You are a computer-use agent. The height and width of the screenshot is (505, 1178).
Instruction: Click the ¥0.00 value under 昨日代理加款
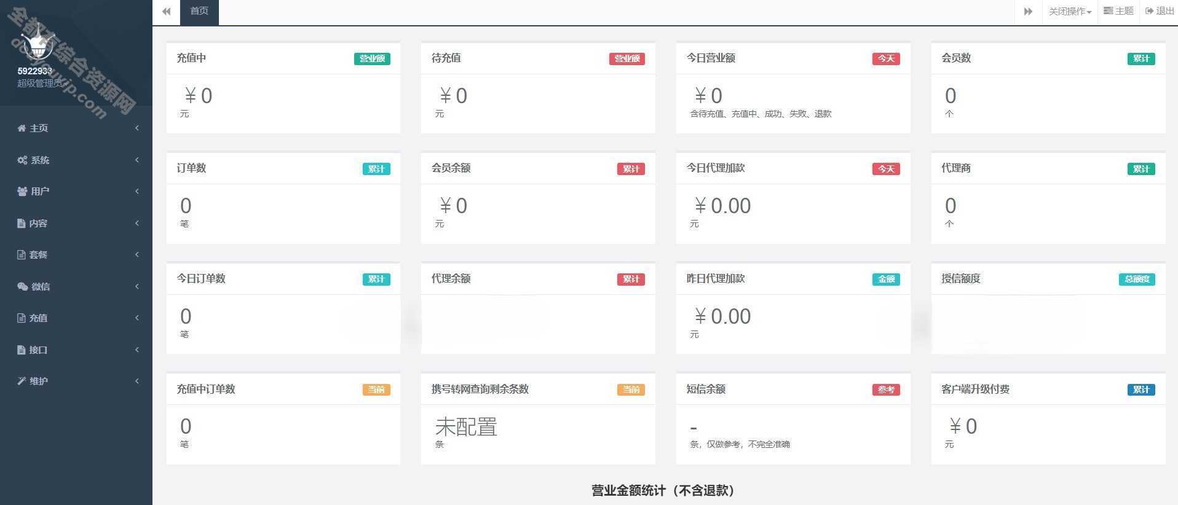pos(722,316)
